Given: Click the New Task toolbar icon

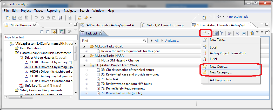Looking at the screenshot, I should [x=204, y=33].
